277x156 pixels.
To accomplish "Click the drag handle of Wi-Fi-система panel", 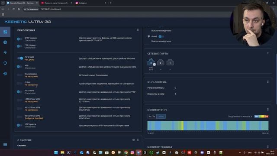I will (x=267, y=82).
